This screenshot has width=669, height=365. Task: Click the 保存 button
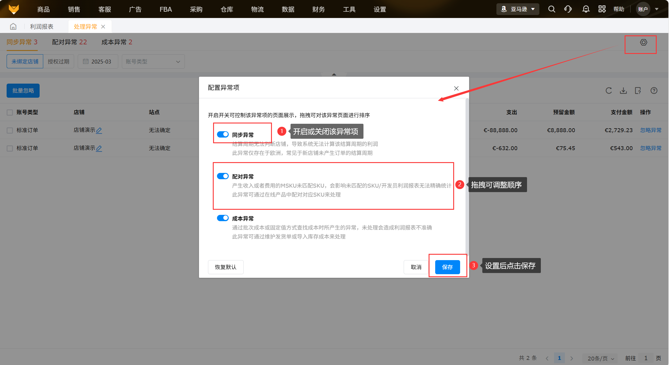pyautogui.click(x=447, y=267)
